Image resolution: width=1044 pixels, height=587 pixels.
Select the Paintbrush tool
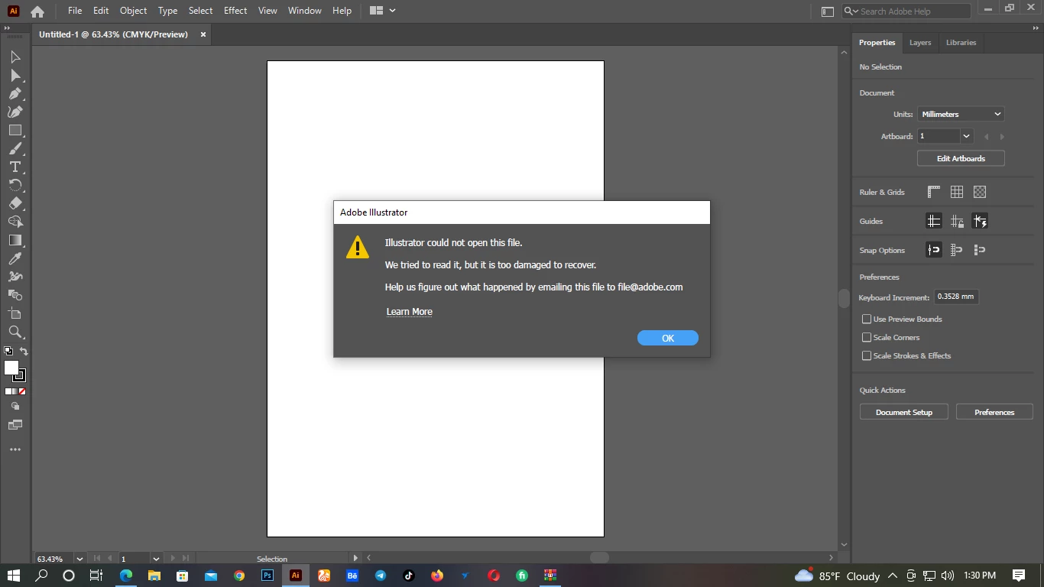pos(15,149)
